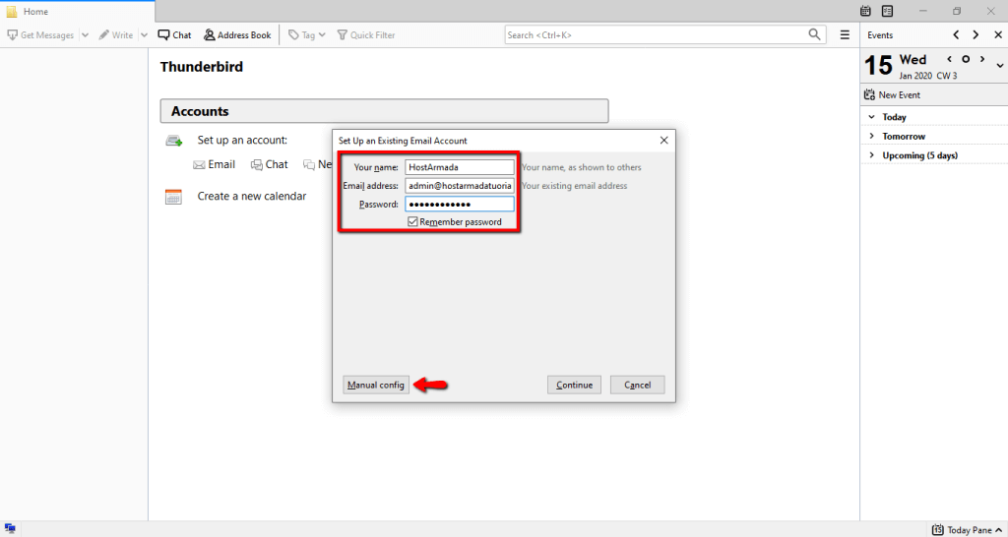
Task: Open the Write dropdown arrow
Action: tap(144, 35)
